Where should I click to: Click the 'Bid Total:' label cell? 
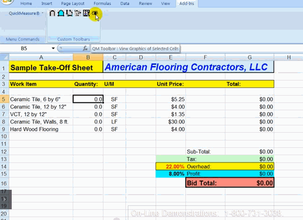pyautogui.click(x=205, y=183)
